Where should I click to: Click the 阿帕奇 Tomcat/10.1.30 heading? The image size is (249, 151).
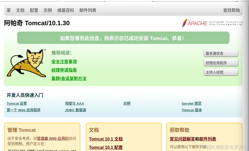tap(37, 23)
